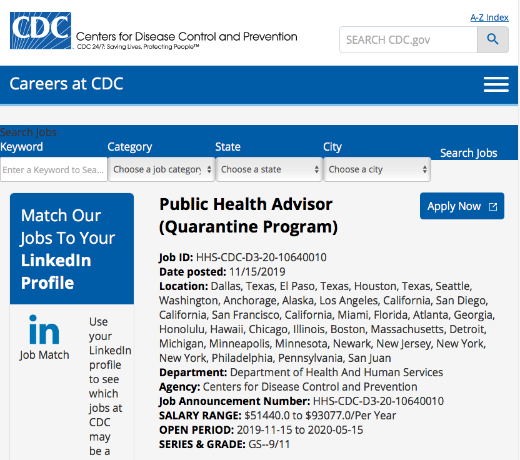Click the Public Health Advisor job title
This screenshot has width=520, height=460.
(x=248, y=214)
